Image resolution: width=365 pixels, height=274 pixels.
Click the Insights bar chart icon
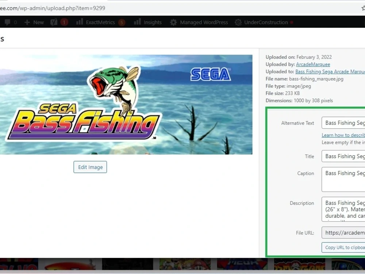click(x=137, y=22)
